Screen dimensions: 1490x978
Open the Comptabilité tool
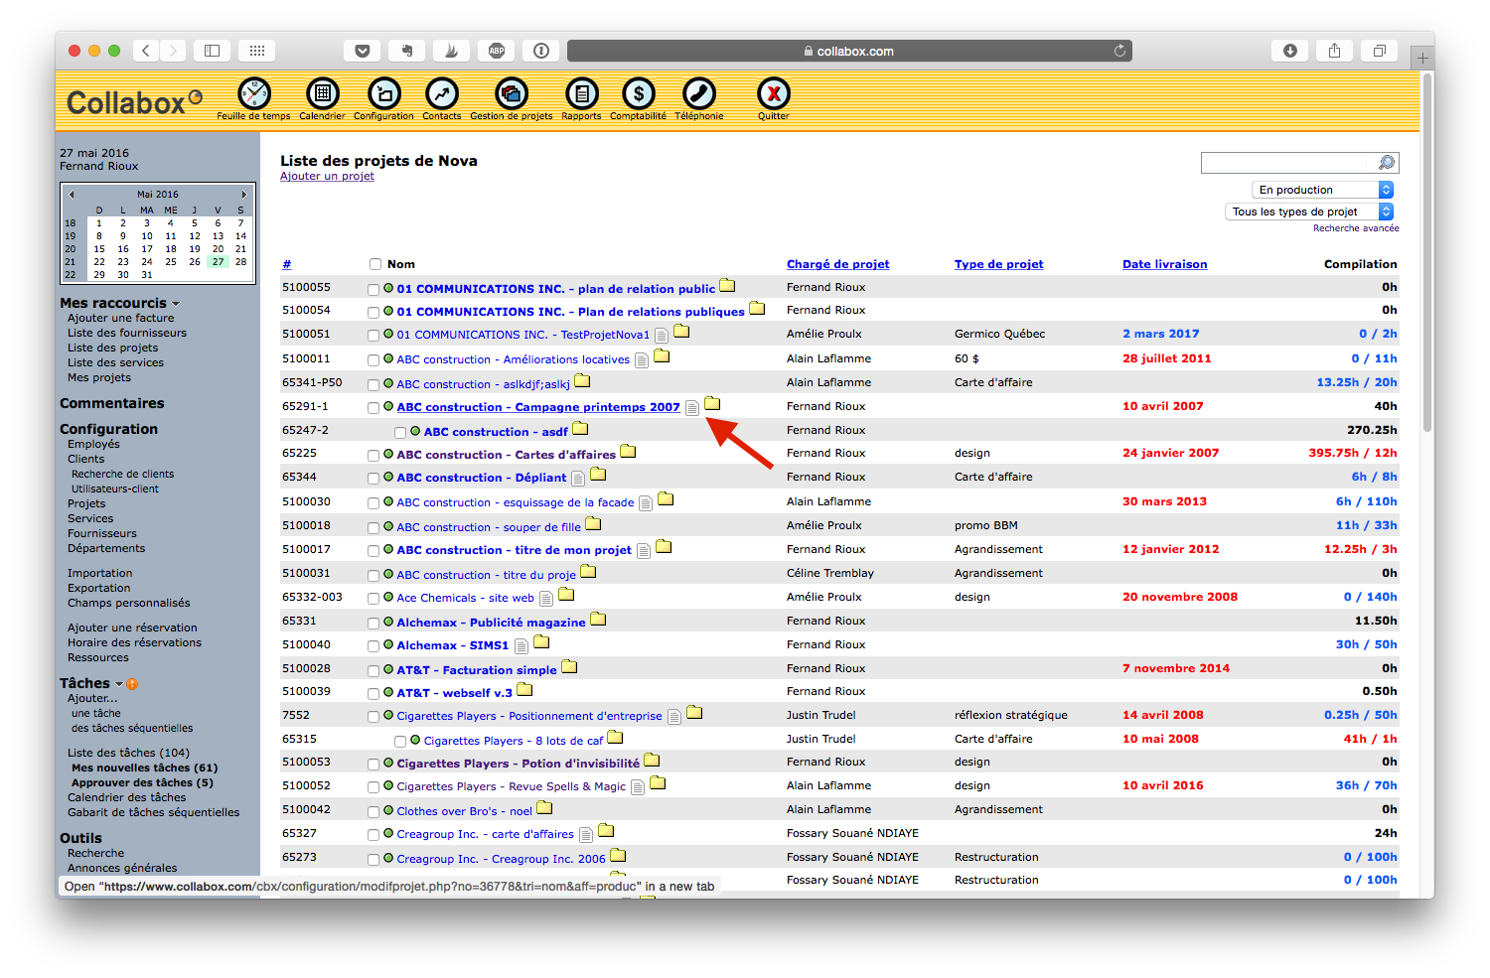(x=637, y=92)
